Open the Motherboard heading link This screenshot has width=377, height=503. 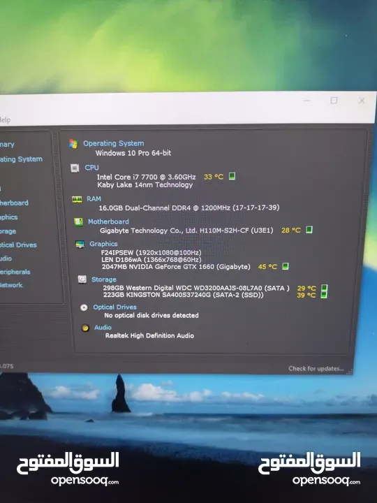coord(108,221)
